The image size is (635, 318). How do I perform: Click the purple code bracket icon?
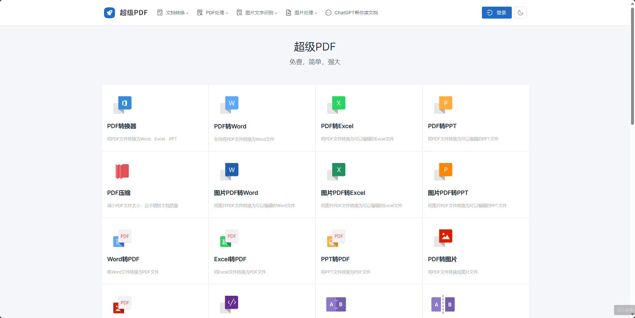(x=229, y=304)
